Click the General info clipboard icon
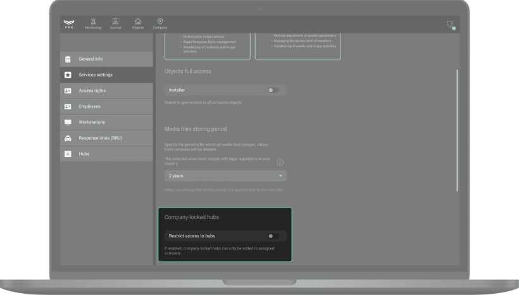Viewport: 519px width, 295px height. (x=68, y=59)
